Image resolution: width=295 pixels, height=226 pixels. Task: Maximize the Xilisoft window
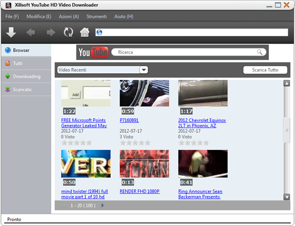pyautogui.click(x=278, y=5)
